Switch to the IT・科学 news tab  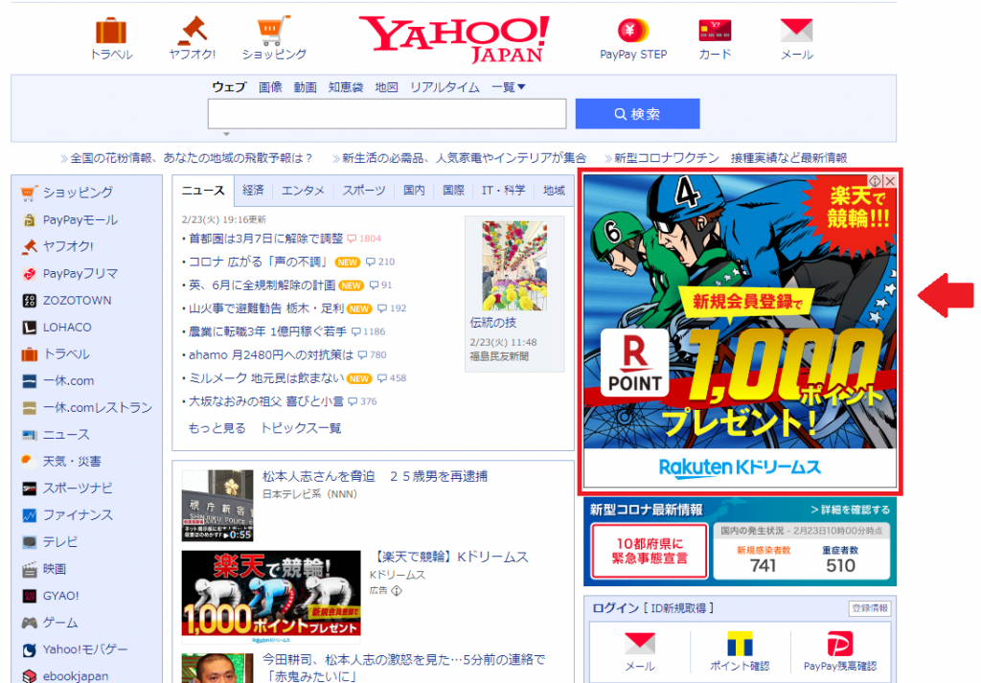tap(504, 190)
